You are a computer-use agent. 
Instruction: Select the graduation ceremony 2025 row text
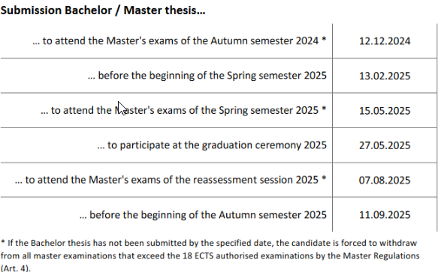coord(212,145)
